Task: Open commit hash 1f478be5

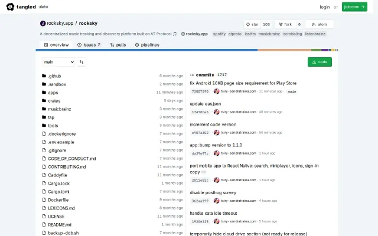Action: [200, 112]
